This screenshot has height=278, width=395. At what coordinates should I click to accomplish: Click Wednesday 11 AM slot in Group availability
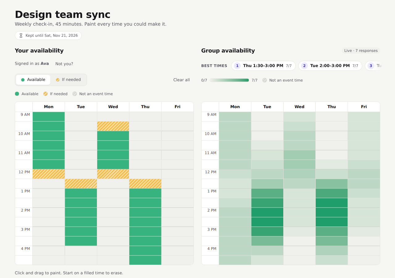pyautogui.click(x=299, y=155)
